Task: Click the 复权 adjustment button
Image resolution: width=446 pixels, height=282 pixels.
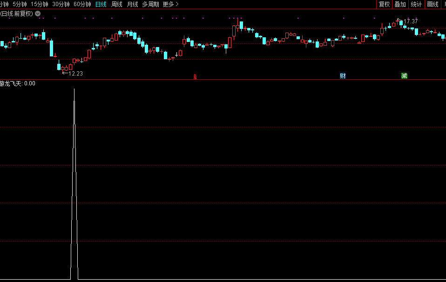Action: click(384, 4)
